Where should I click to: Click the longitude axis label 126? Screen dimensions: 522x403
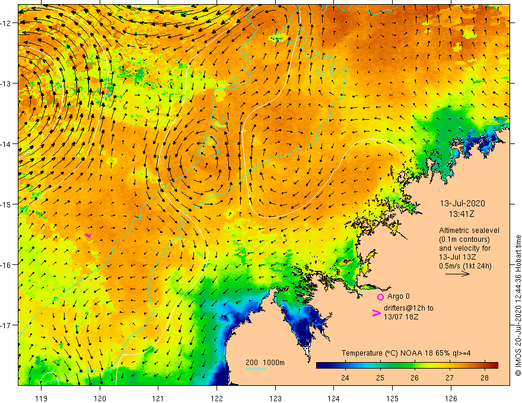coord(451,398)
